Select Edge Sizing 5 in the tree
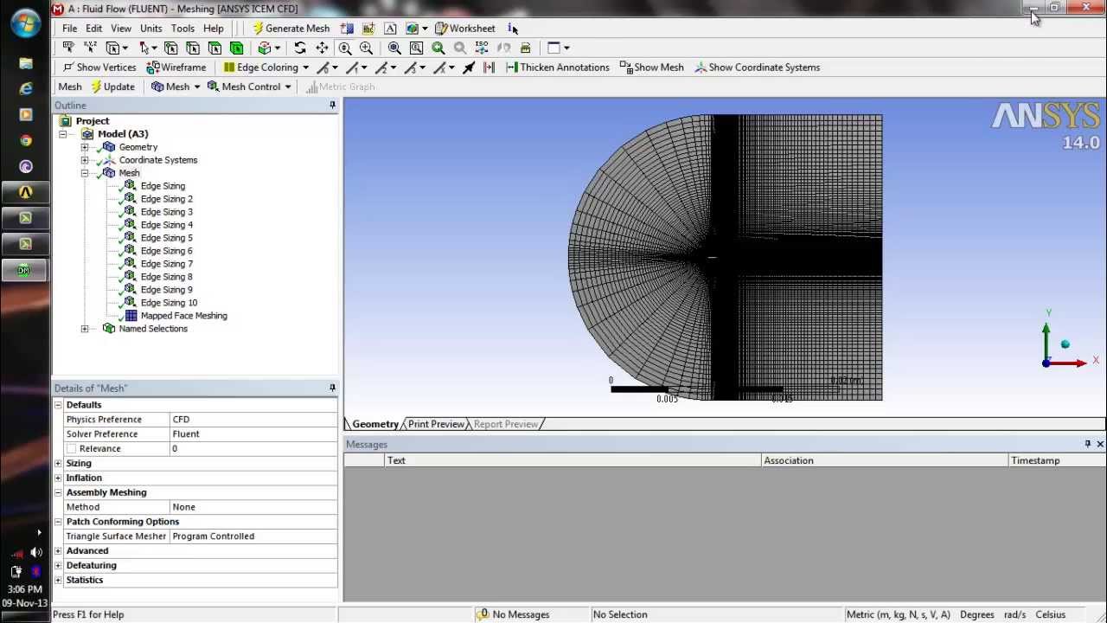Viewport: 1107px width, 623px height. tap(166, 238)
